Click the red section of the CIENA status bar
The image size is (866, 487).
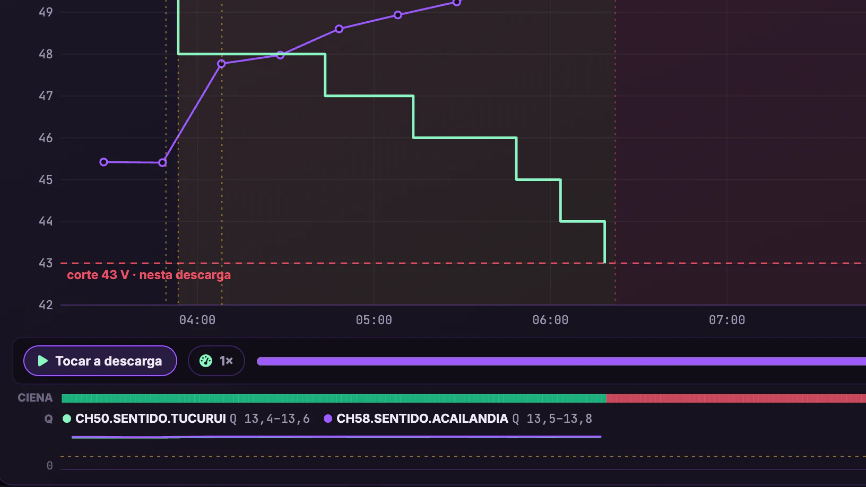pos(736,398)
